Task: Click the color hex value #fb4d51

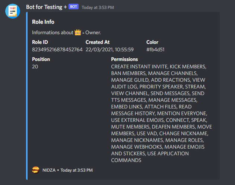Action: pos(155,49)
